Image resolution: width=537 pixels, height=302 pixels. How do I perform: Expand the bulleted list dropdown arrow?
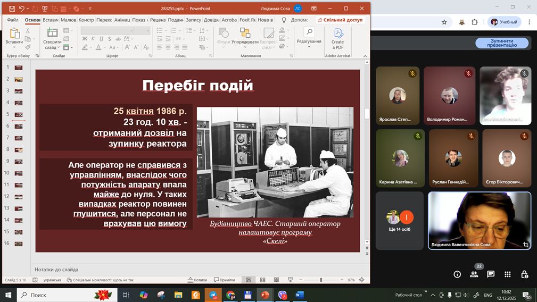click(165, 30)
